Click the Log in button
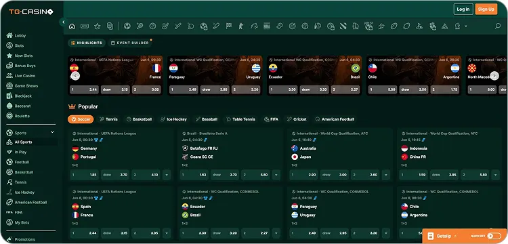The width and height of the screenshot is (508, 244). click(463, 9)
